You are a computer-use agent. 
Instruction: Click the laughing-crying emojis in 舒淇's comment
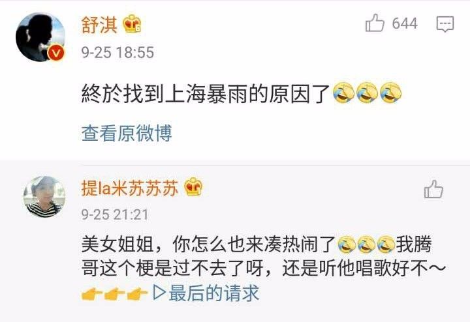pos(367,93)
